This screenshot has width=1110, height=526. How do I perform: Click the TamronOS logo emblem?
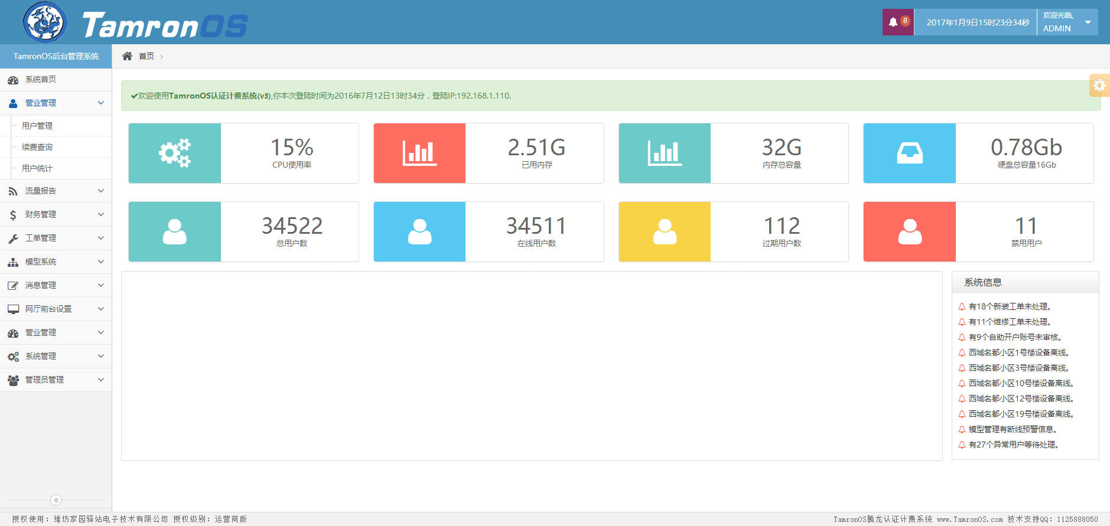click(x=45, y=22)
